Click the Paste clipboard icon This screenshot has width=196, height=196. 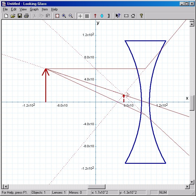pos(48,16)
